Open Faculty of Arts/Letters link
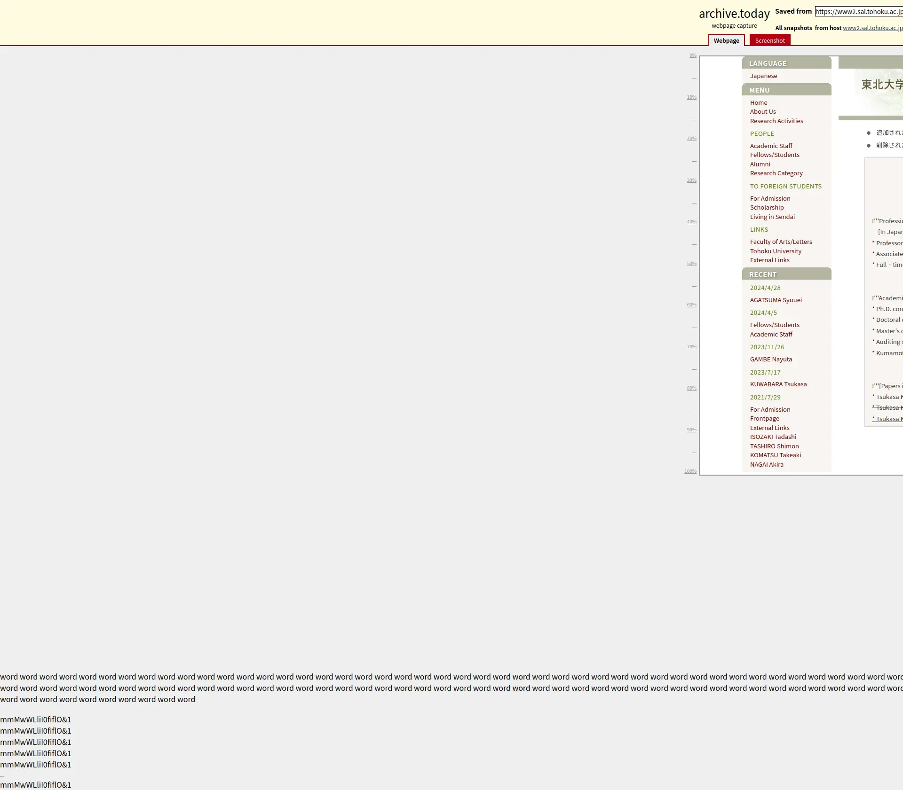The height and width of the screenshot is (790, 903). tap(781, 242)
